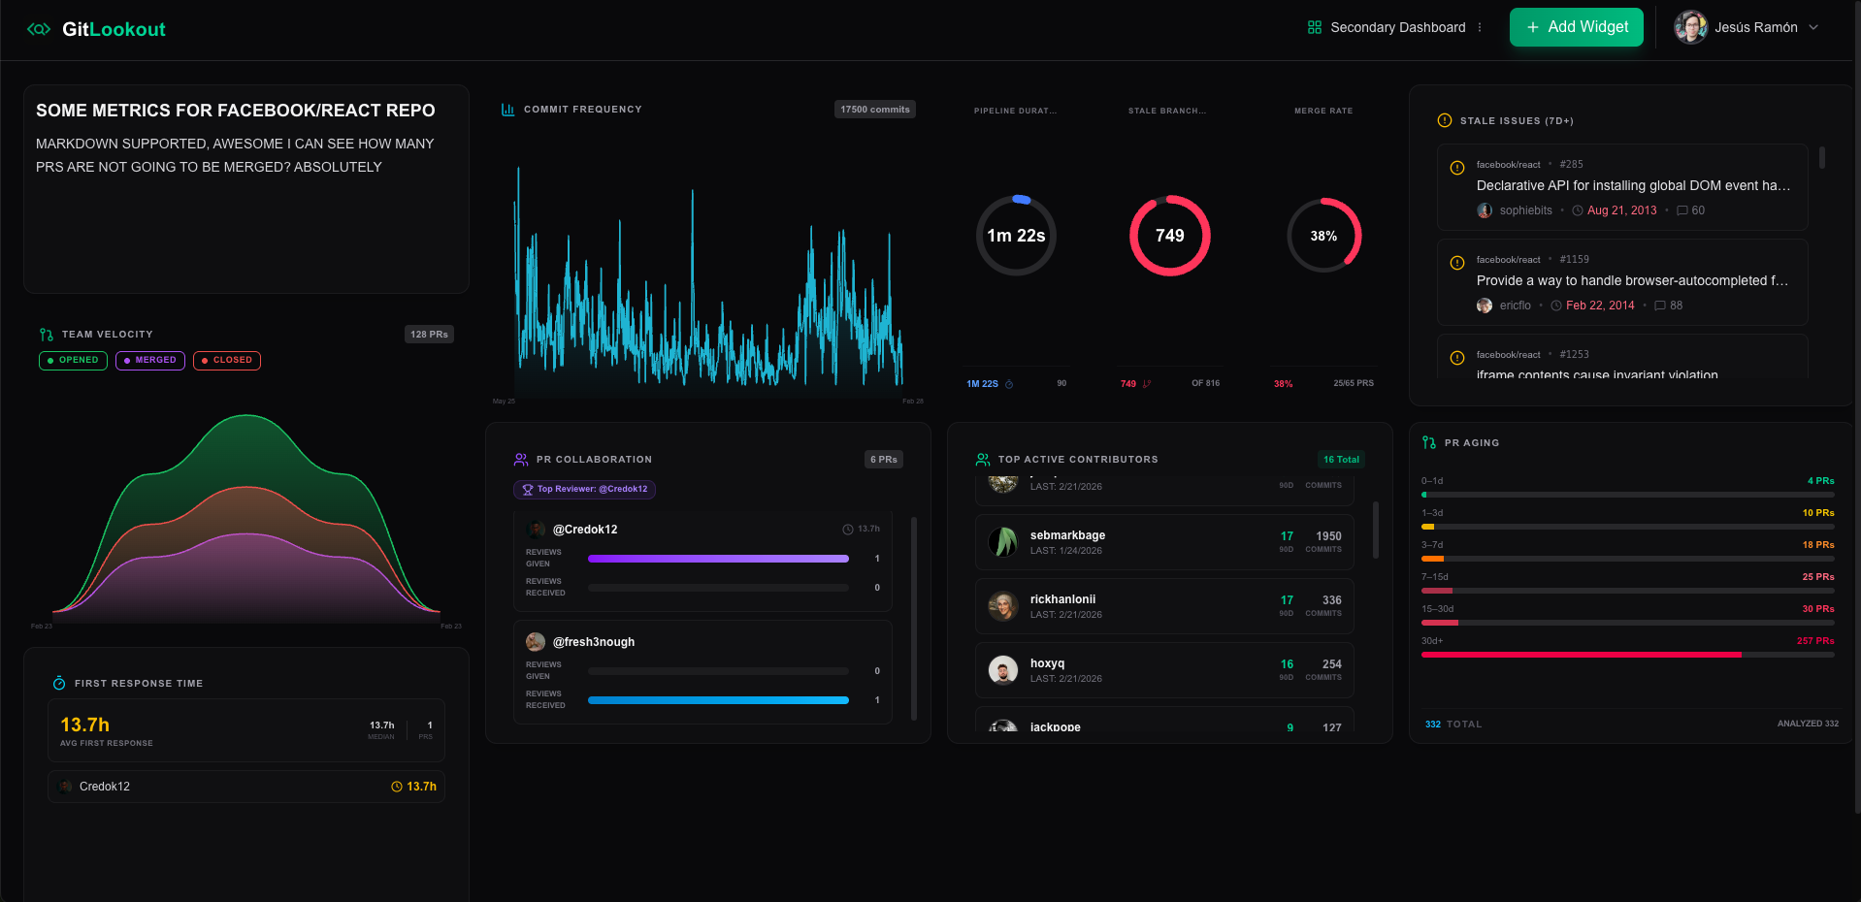Click the comment icon showing 60
1861x902 pixels.
click(1682, 210)
